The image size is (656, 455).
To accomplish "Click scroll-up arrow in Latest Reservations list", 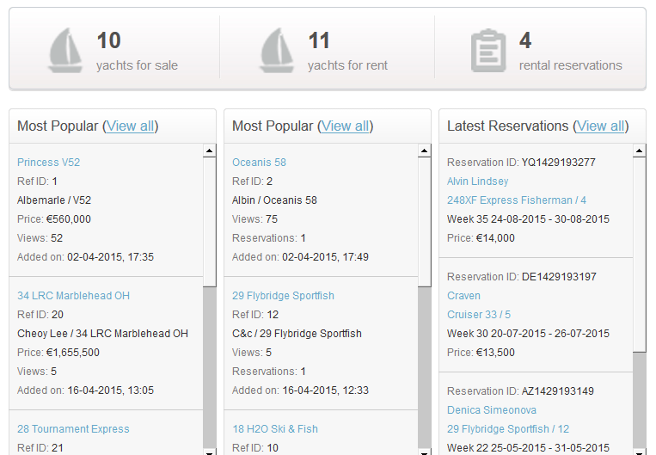I will point(640,151).
